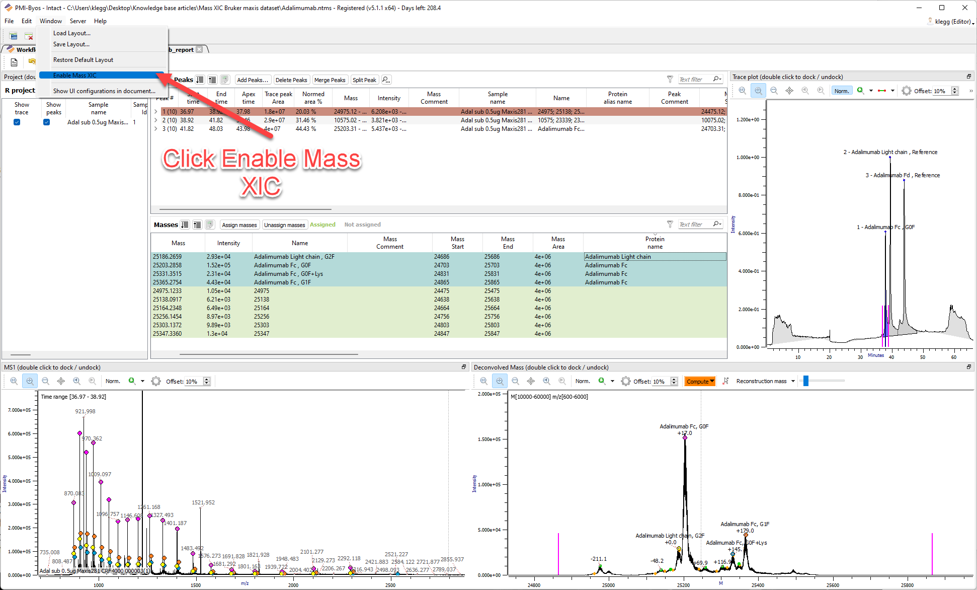Select the zoom-in tool in Trace plot

pyautogui.click(x=758, y=91)
